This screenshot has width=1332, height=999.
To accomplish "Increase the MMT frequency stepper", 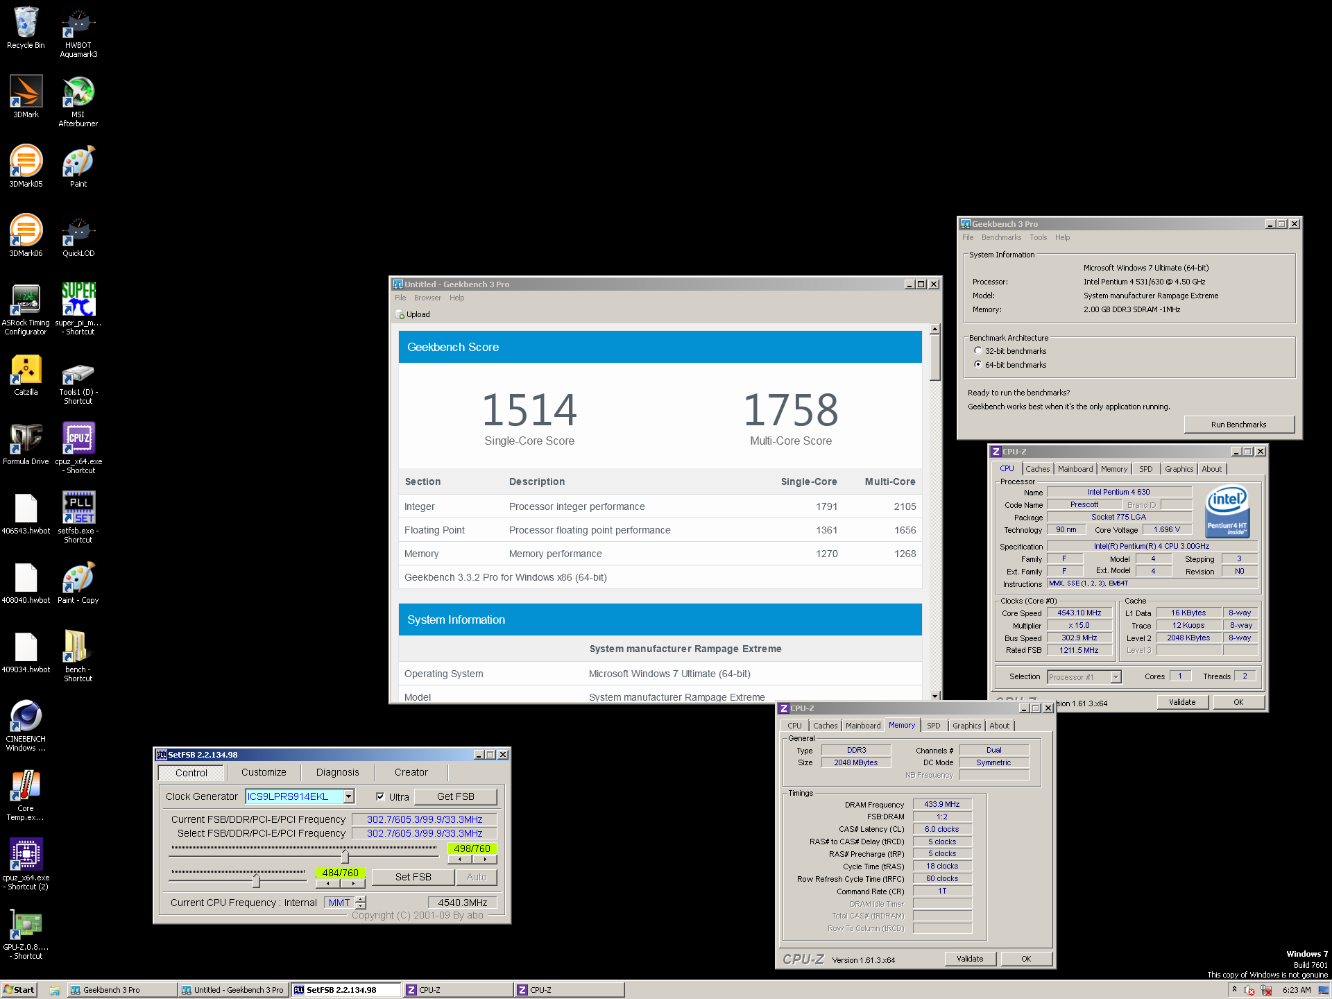I will 361,899.
